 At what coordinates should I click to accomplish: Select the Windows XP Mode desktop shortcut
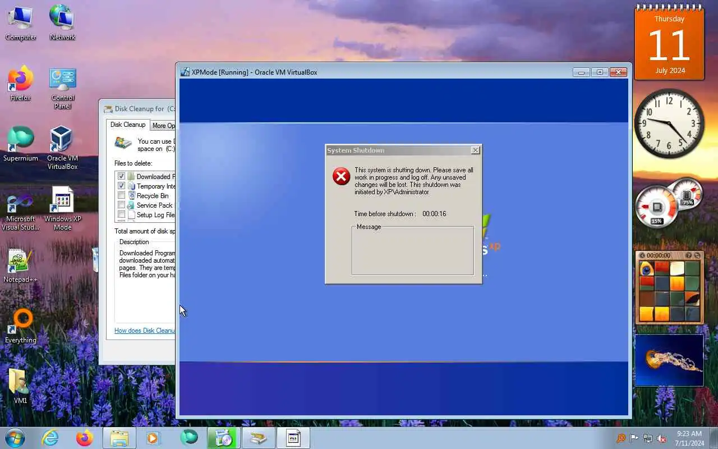tap(62, 209)
